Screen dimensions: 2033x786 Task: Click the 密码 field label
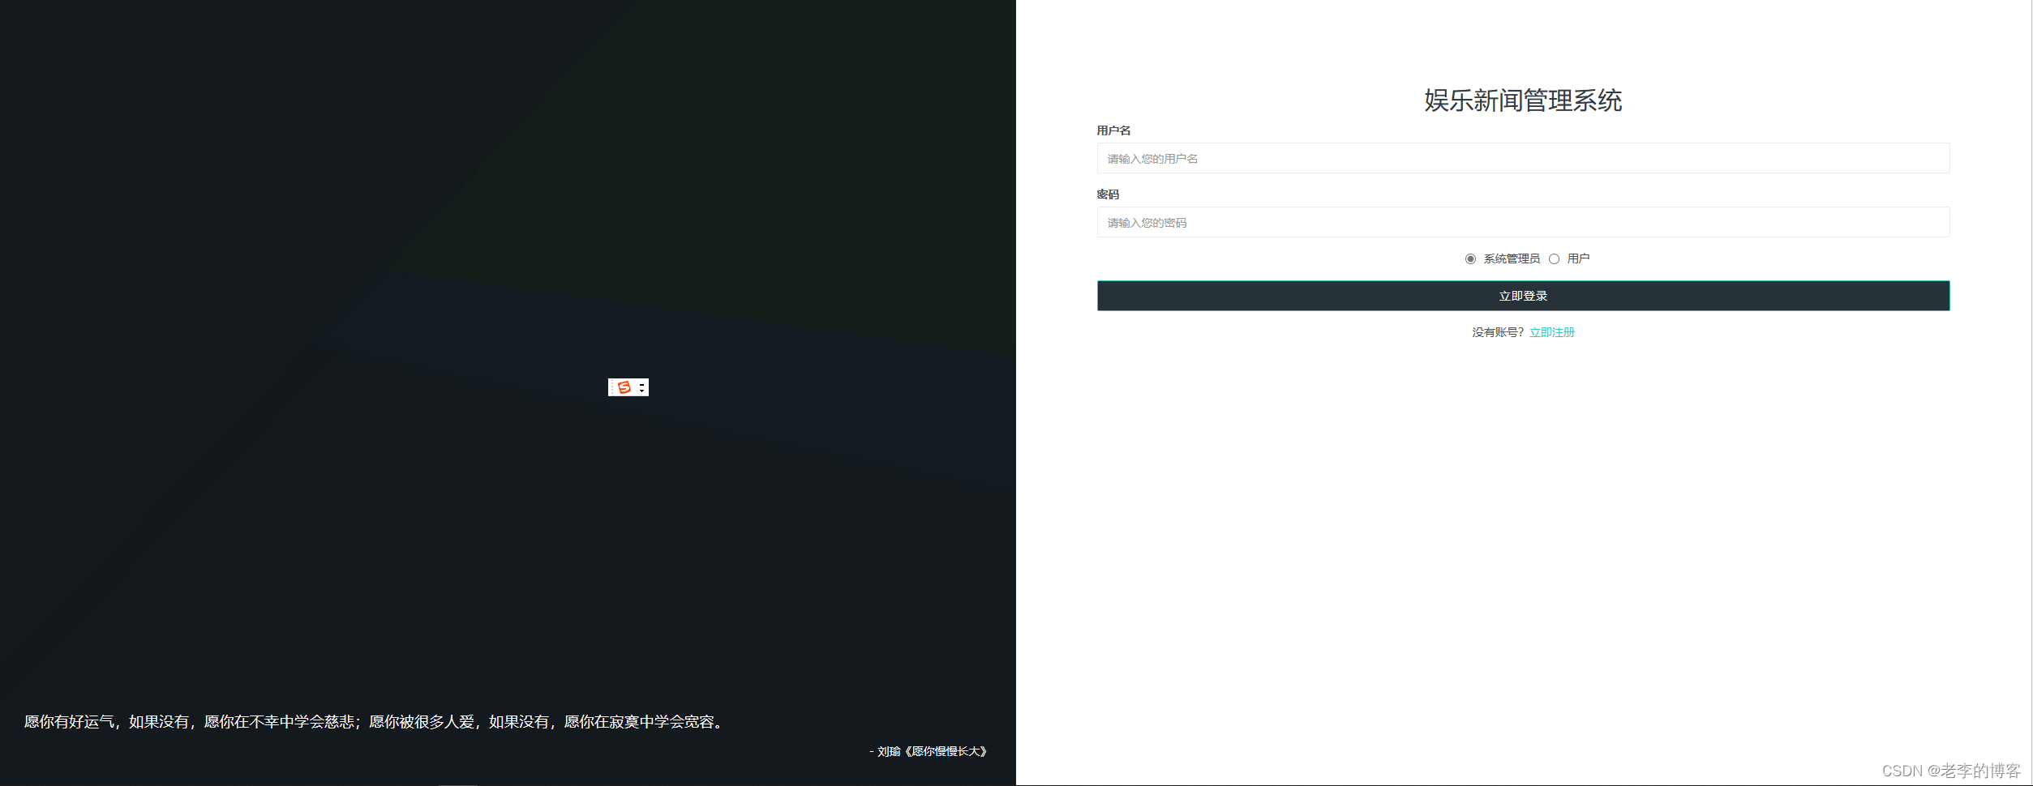[1108, 194]
